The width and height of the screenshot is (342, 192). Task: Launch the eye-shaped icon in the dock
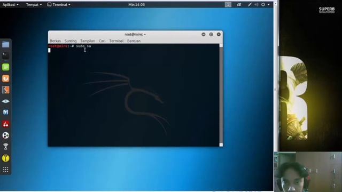(x=6, y=101)
